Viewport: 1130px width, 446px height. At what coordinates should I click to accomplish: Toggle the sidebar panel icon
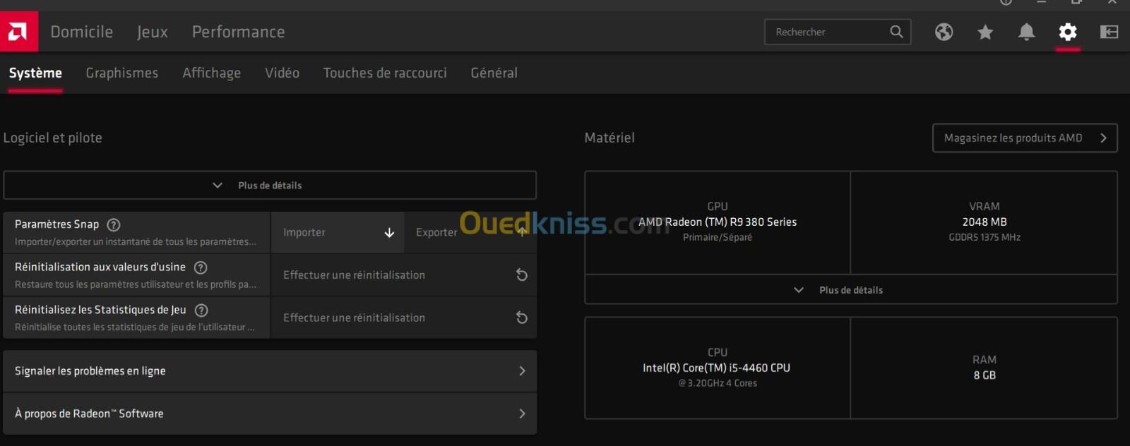pos(1109,32)
